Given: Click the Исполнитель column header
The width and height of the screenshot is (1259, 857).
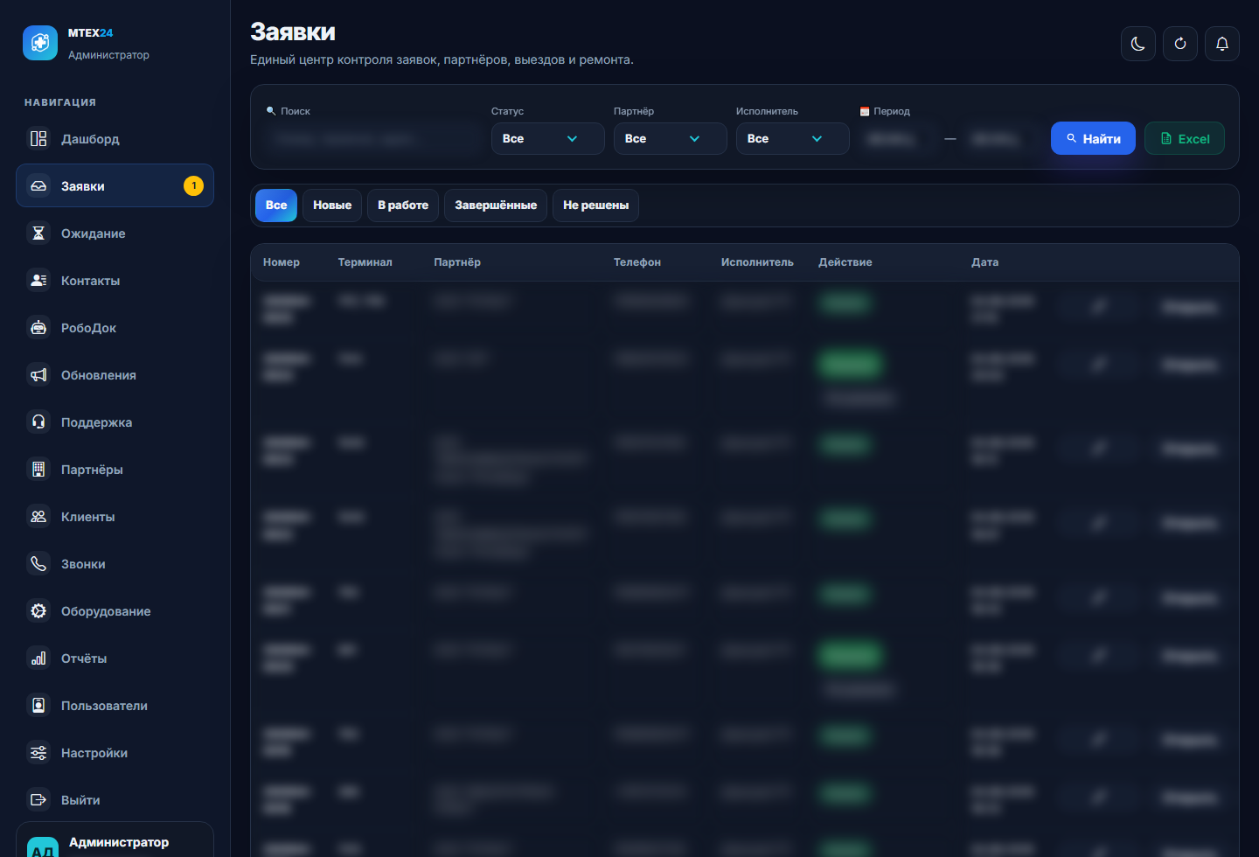Looking at the screenshot, I should (x=757, y=262).
